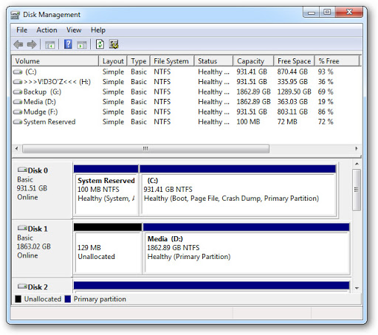Image resolution: width=378 pixels, height=335 pixels.
Task: Sort by the Status column header
Action: [x=213, y=61]
